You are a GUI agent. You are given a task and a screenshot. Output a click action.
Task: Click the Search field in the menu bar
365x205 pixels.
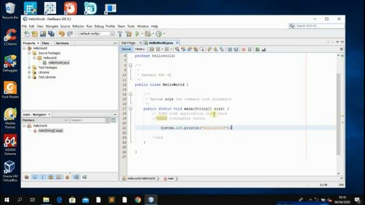click(x=319, y=26)
